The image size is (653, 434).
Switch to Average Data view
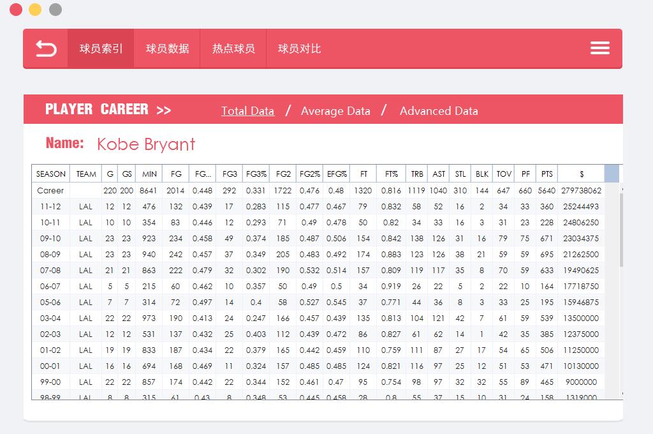tap(335, 111)
